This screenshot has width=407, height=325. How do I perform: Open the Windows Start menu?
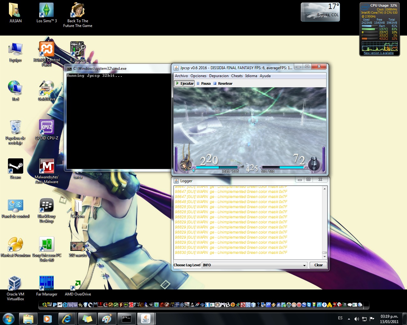click(9, 319)
